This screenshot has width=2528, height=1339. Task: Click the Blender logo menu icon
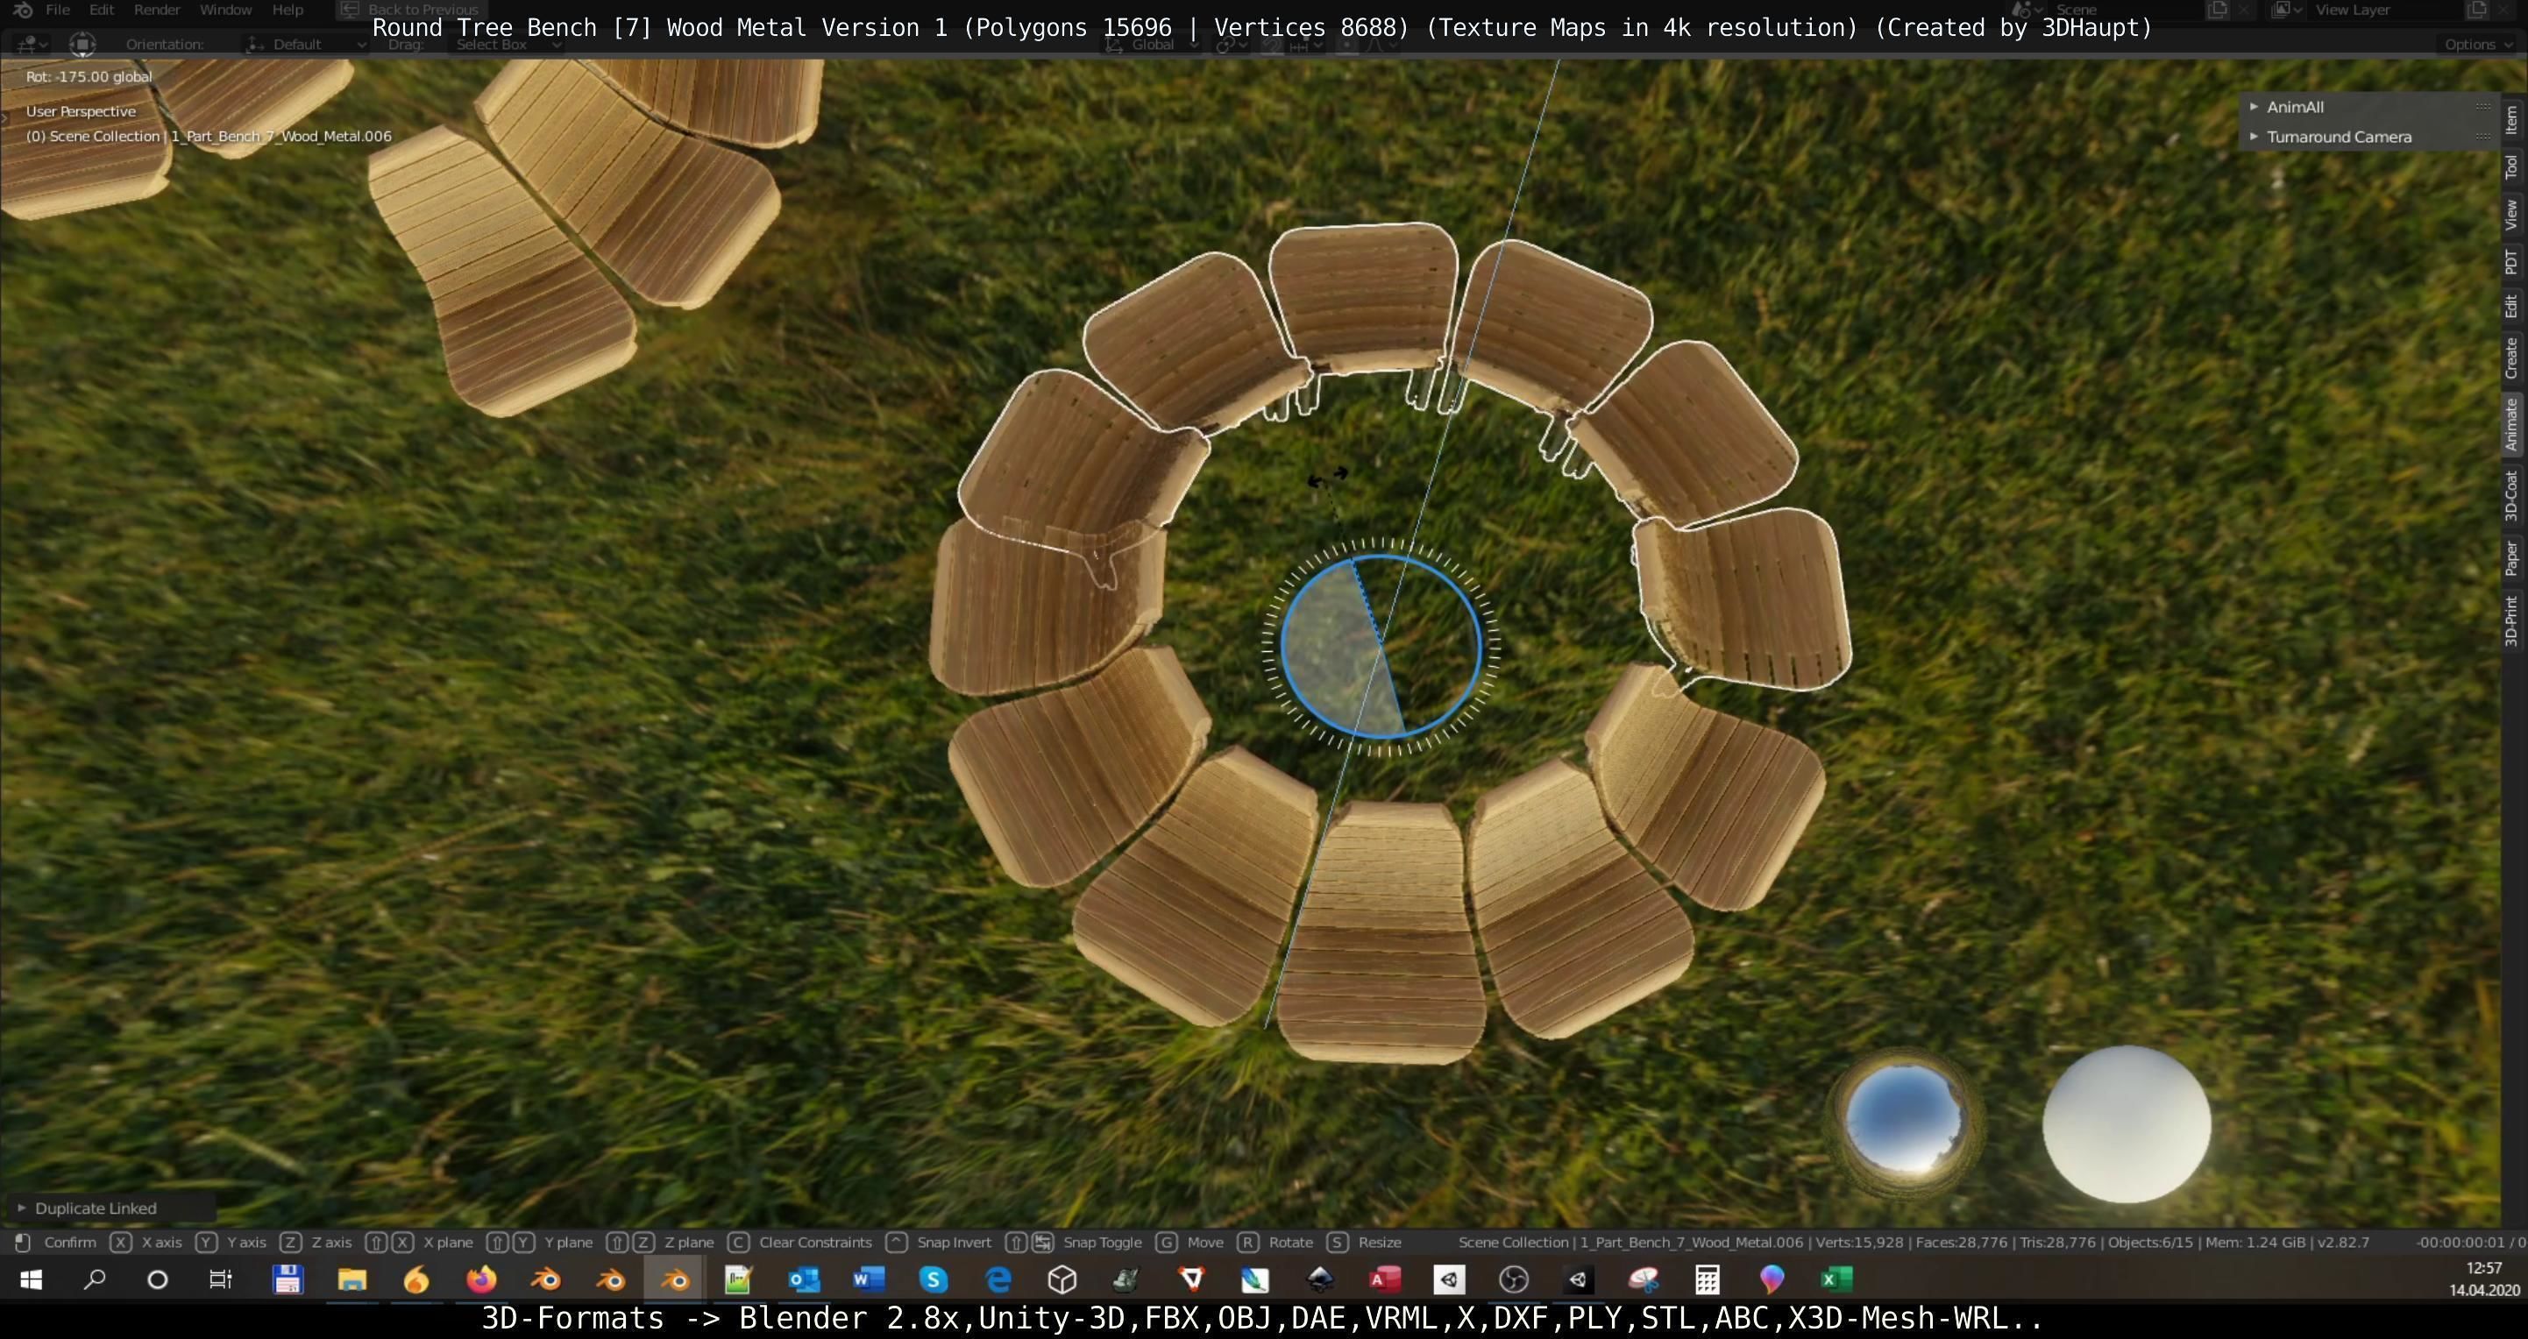[x=22, y=10]
